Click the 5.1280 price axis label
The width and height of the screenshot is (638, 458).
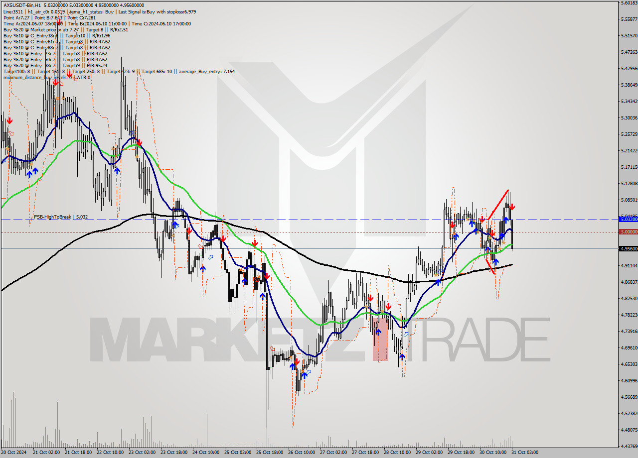629,183
